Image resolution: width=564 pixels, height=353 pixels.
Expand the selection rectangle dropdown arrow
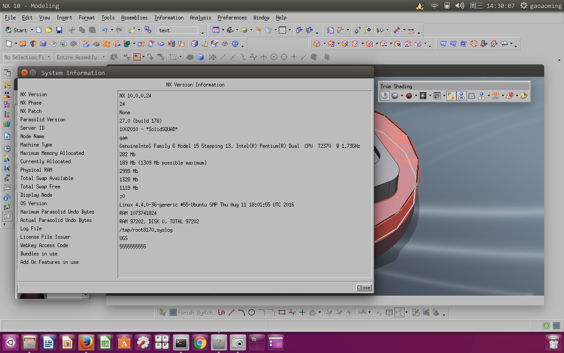coord(181,57)
